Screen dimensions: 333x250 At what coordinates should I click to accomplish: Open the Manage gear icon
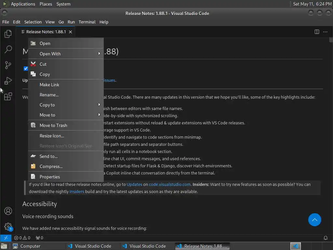(8, 227)
